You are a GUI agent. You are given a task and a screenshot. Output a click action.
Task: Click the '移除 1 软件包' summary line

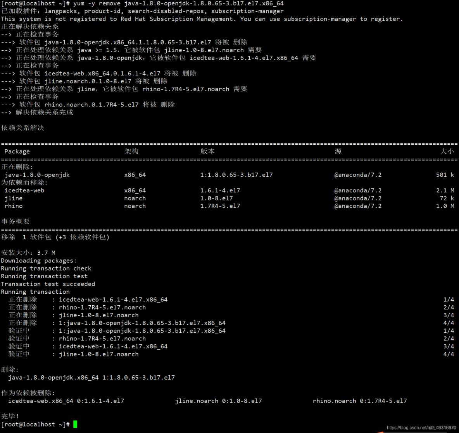[55, 237]
